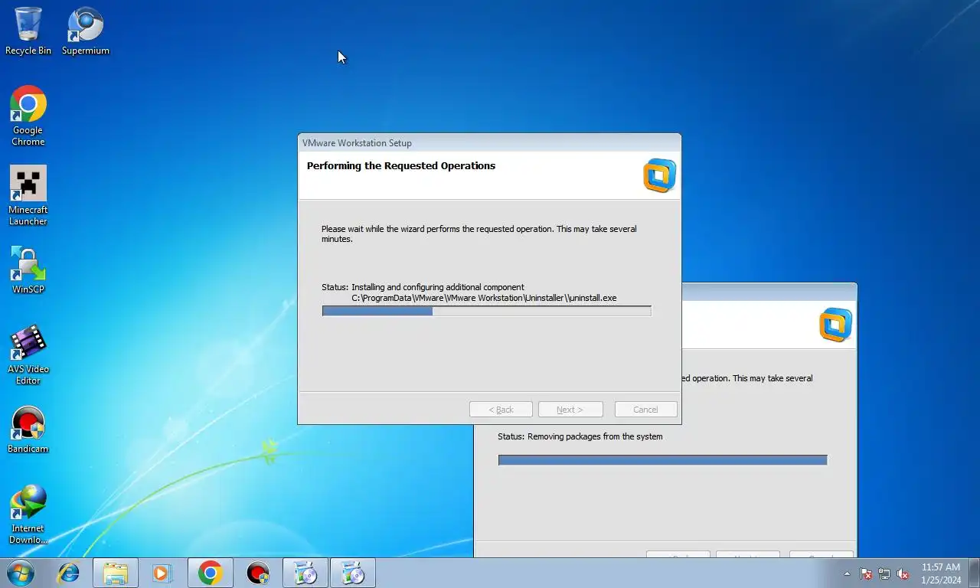Select the WinSCP desktop shortcut
Viewport: 980px width, 588px height.
(28, 269)
